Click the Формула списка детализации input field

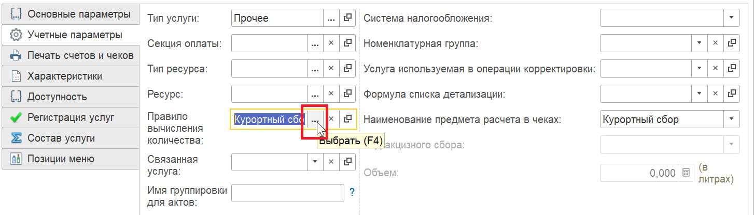pyautogui.click(x=646, y=94)
